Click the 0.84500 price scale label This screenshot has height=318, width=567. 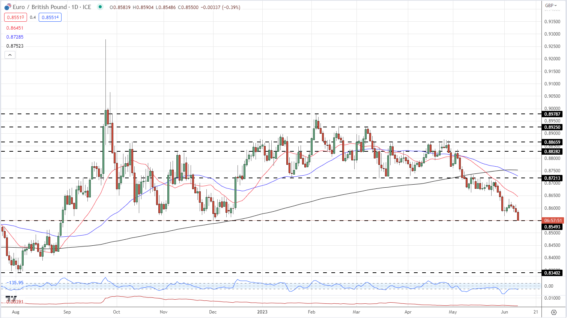click(552, 245)
